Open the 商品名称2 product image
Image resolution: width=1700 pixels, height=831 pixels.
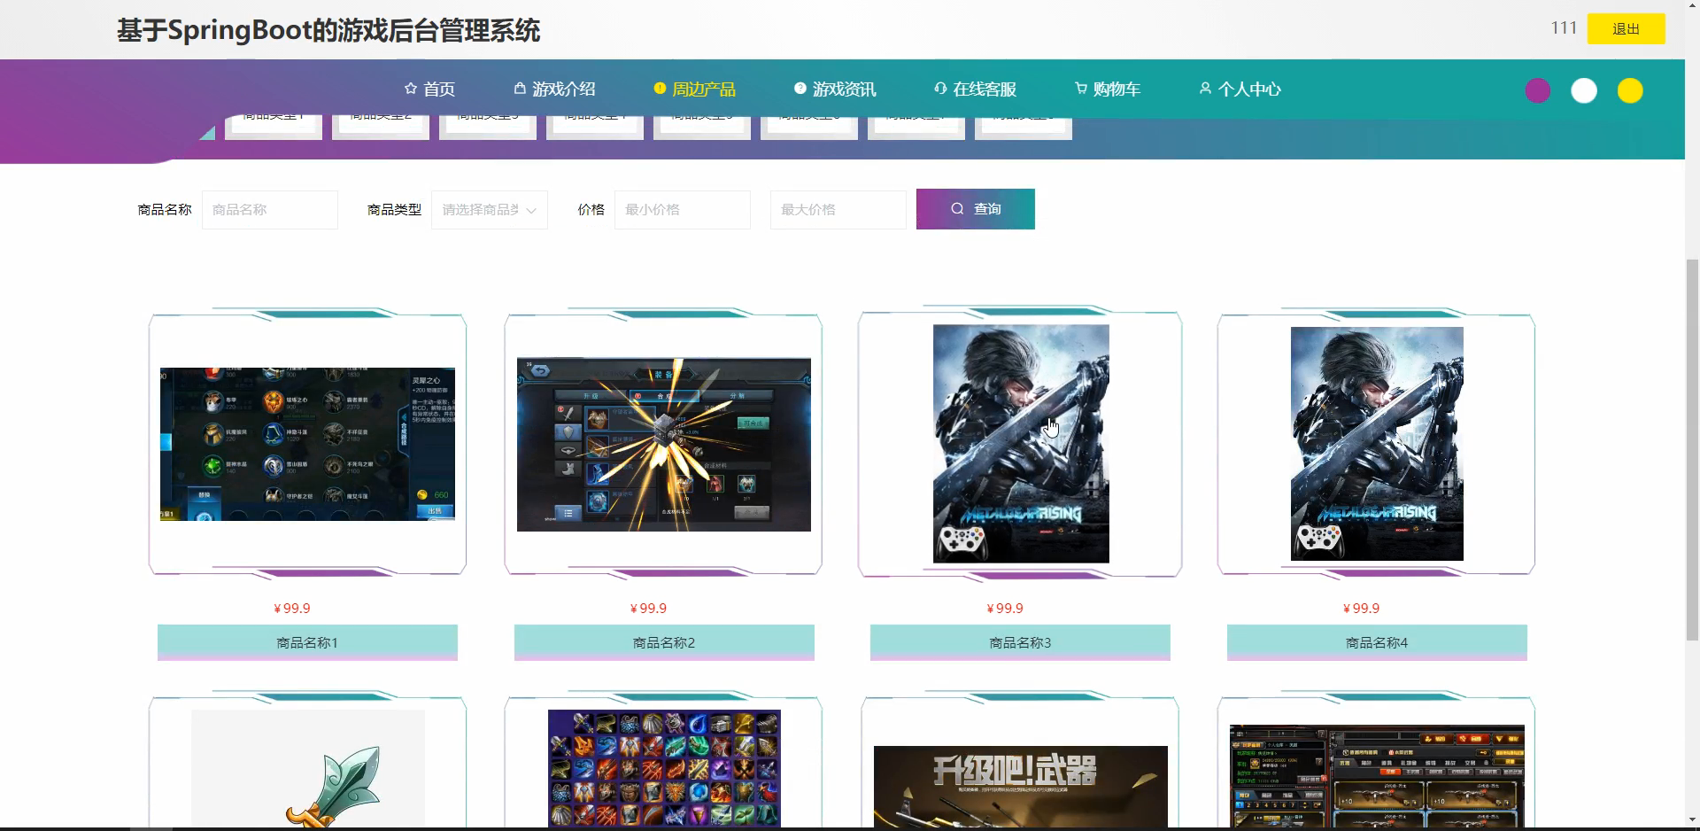click(664, 445)
